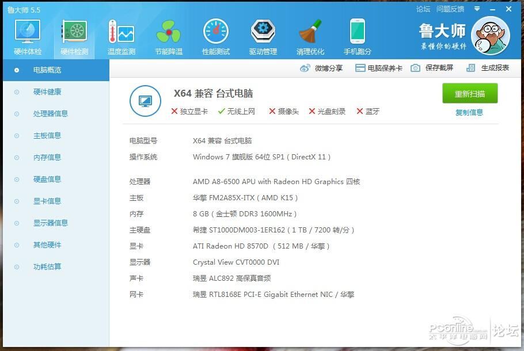The width and height of the screenshot is (524, 351).
Task: Click 'Crystal View CVT0000 DVI' monitor value
Action: (236, 262)
